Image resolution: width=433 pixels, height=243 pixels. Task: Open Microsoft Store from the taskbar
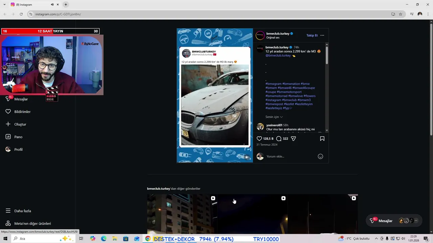click(126, 239)
